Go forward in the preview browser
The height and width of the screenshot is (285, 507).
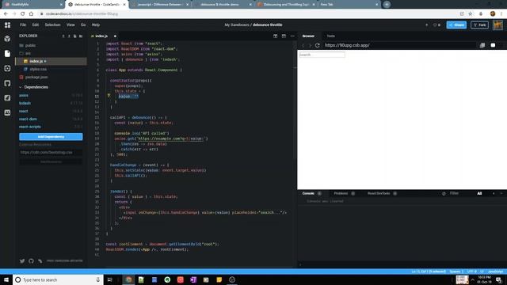(x=310, y=45)
